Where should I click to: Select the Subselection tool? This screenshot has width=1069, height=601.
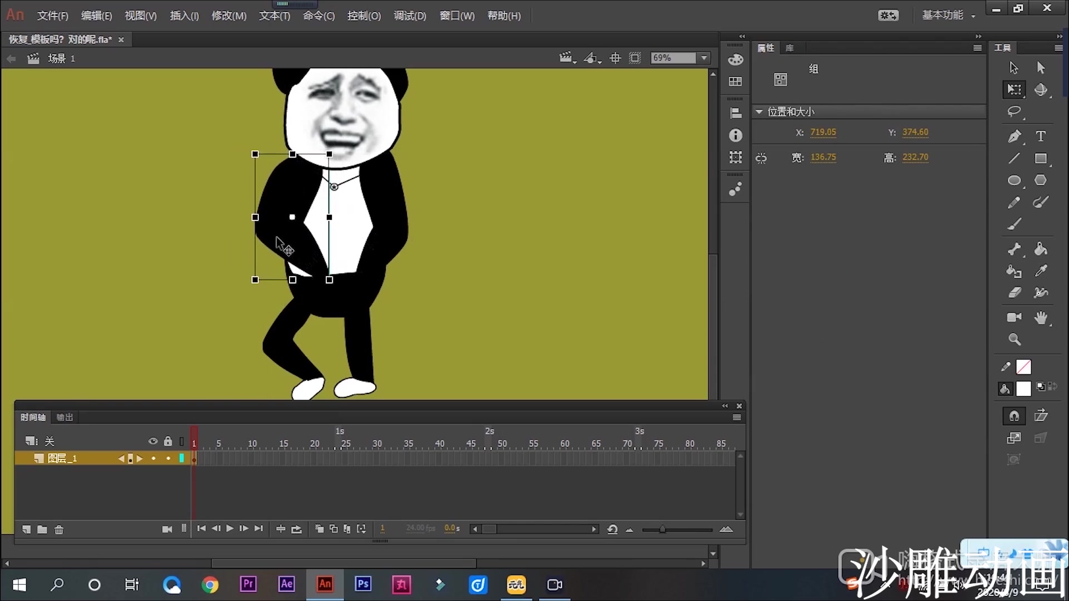[x=1041, y=68]
